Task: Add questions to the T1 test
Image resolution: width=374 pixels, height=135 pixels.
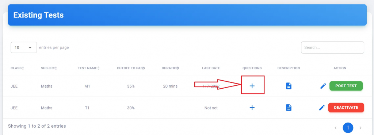Action: click(252, 108)
